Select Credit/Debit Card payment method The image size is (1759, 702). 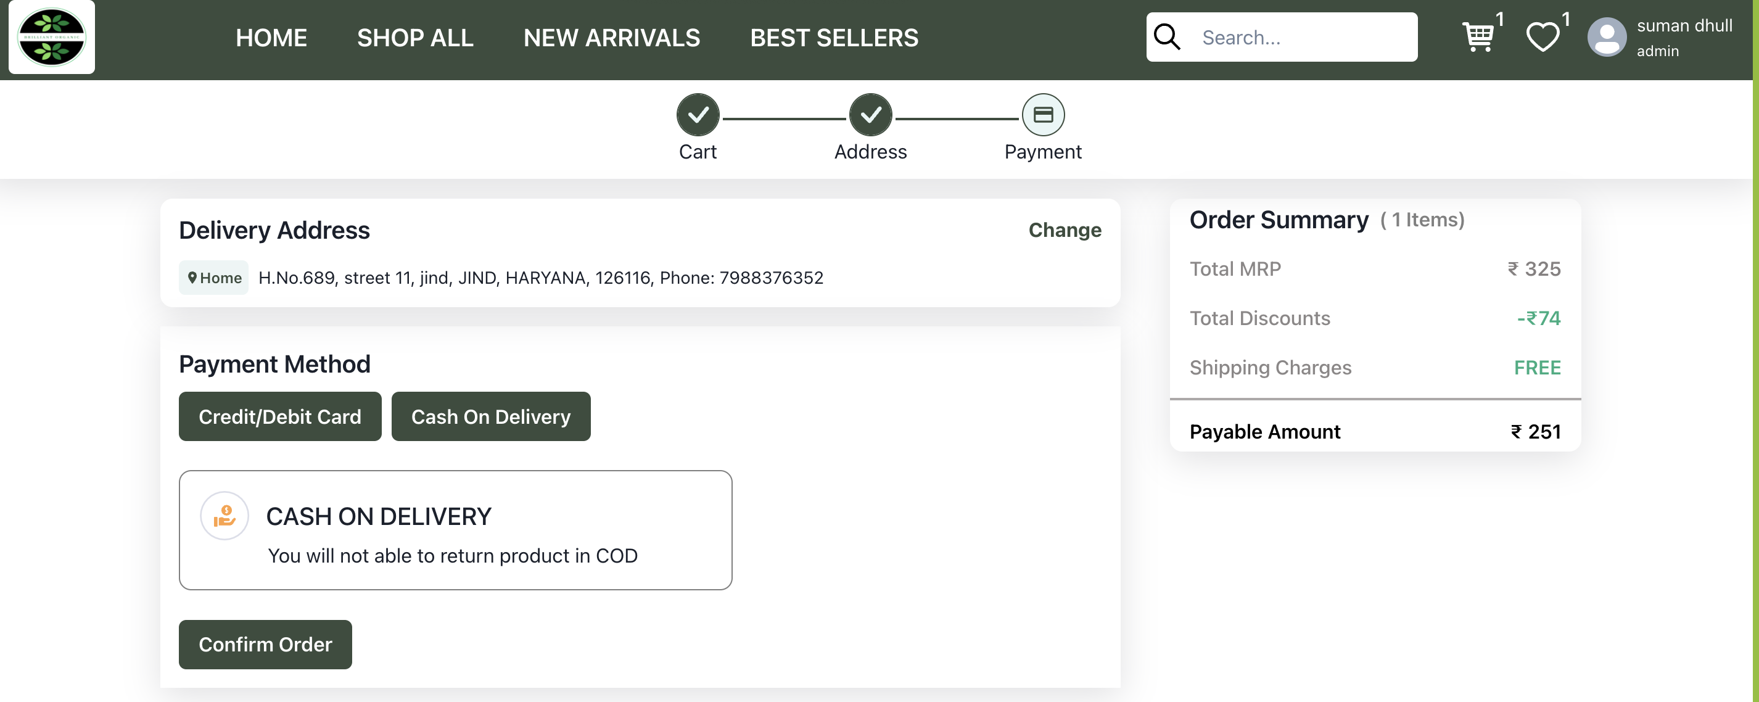[x=279, y=415]
